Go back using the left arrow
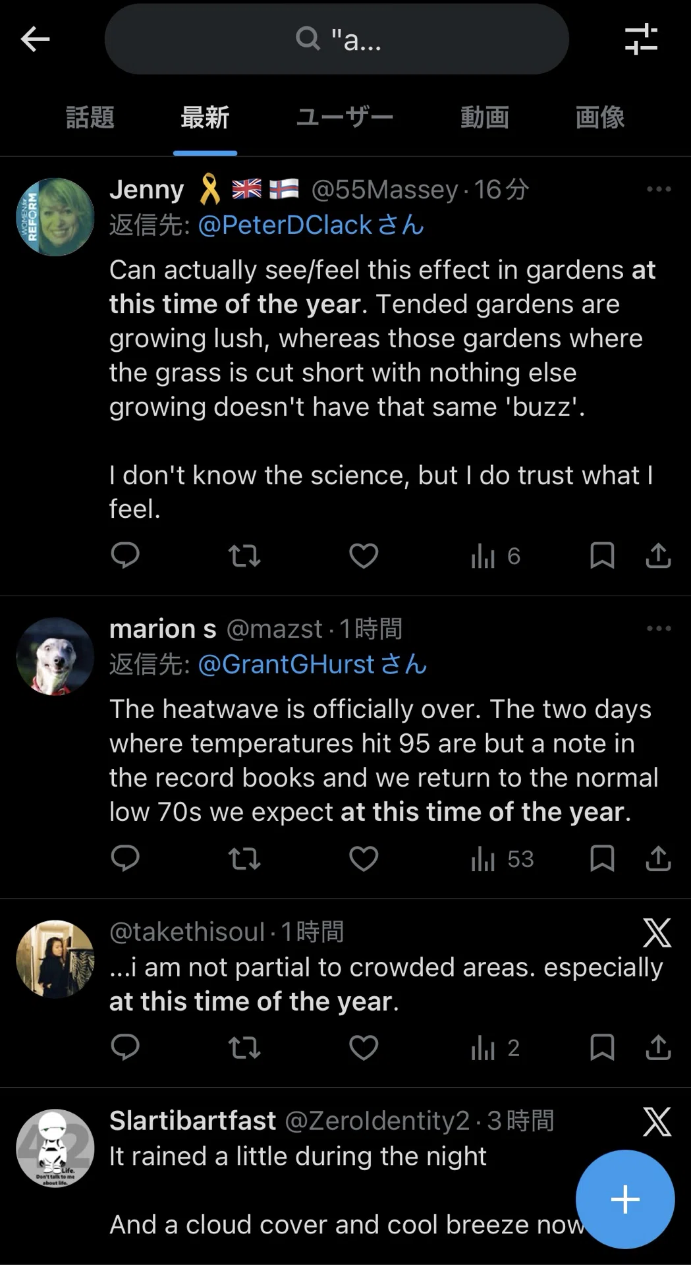Image resolution: width=691 pixels, height=1265 pixels. click(35, 40)
